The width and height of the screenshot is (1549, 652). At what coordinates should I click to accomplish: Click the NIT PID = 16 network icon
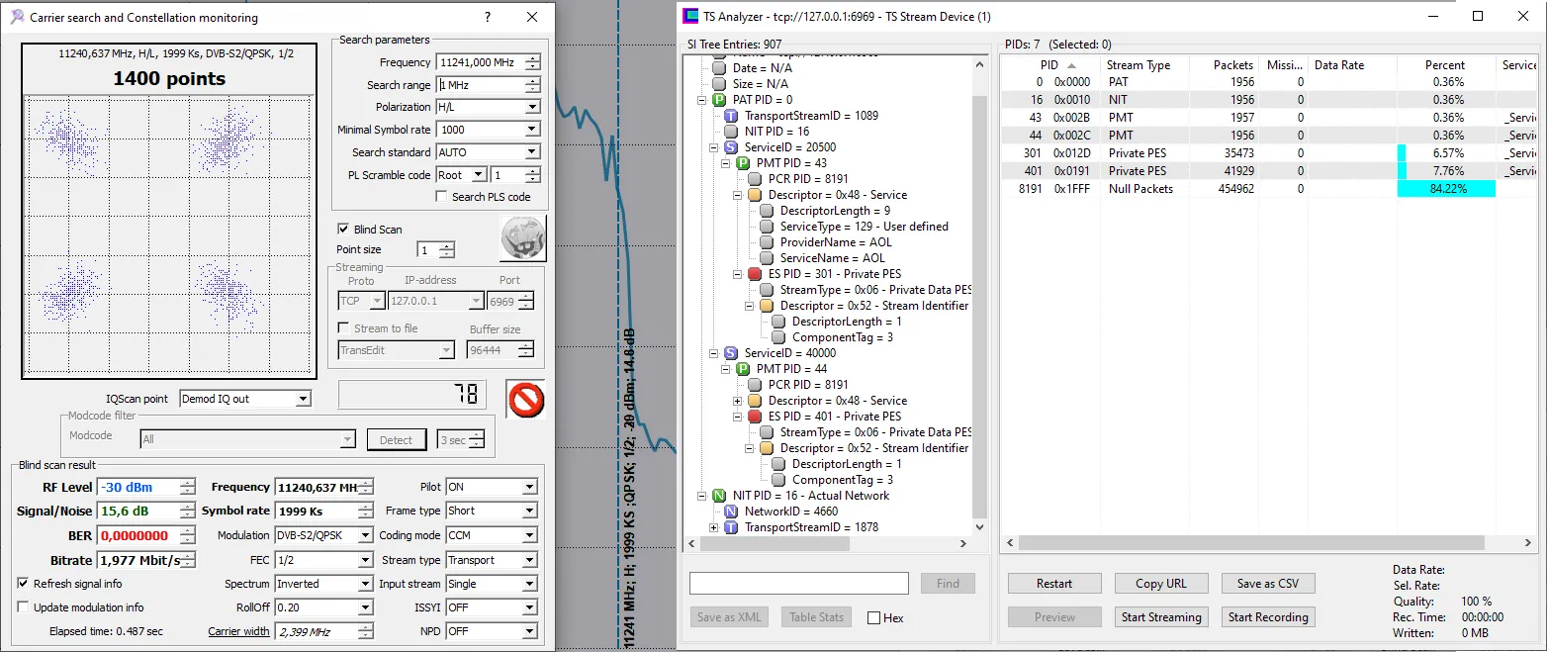click(719, 496)
